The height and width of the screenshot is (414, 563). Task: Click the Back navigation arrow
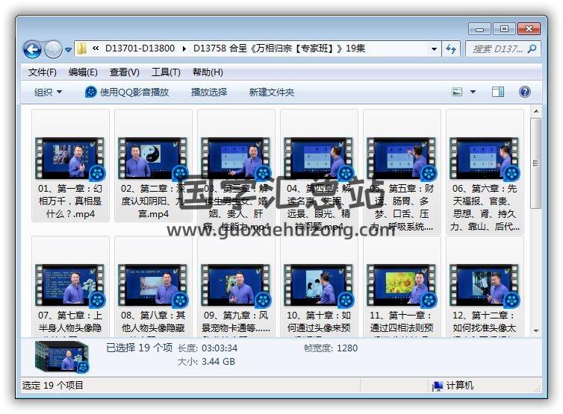coord(32,49)
